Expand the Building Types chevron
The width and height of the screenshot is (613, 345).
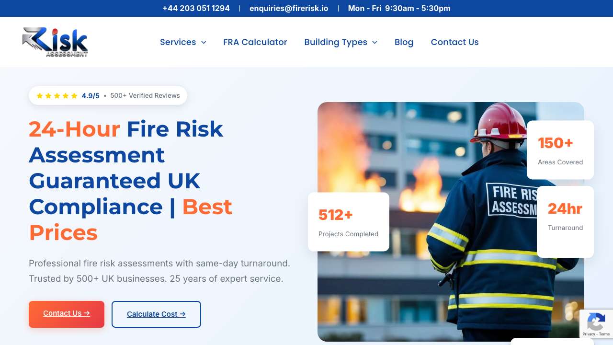(x=375, y=42)
